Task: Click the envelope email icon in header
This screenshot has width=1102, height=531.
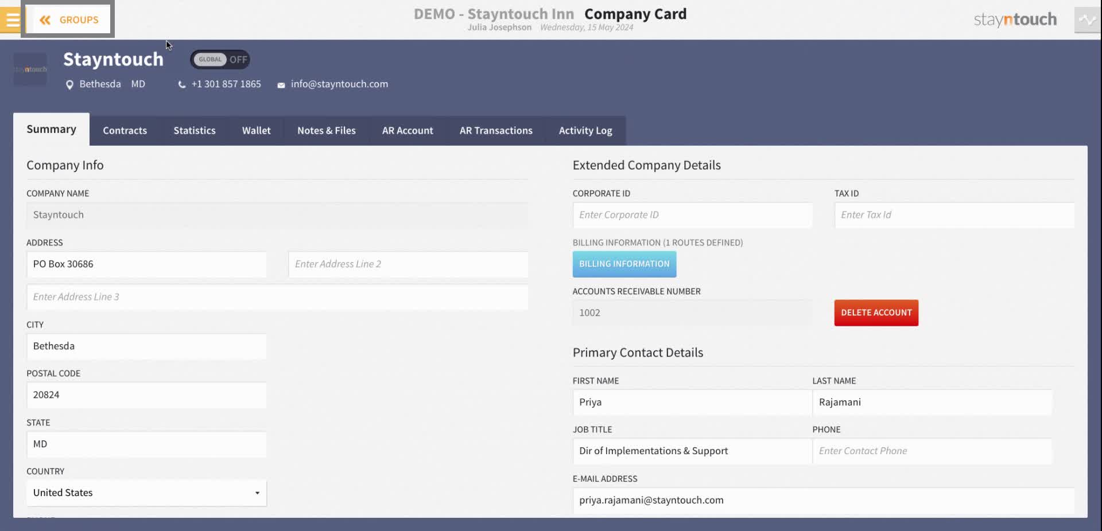Action: tap(281, 85)
